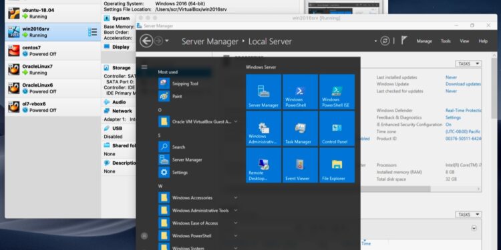501x250 pixels.
Task: Click the VM preview thumbnail in VirtualBox
Action: tap(344, 7)
